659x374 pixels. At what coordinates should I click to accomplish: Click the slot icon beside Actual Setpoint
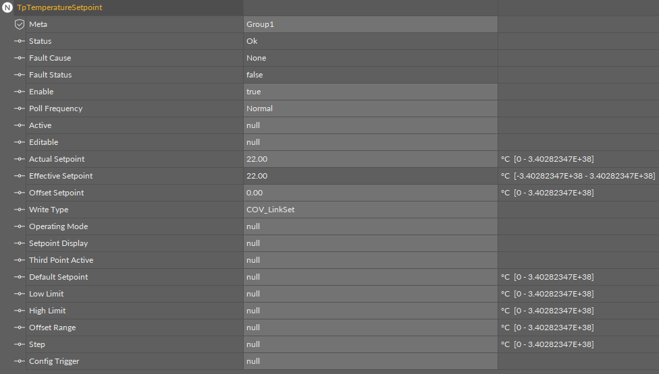[20, 159]
